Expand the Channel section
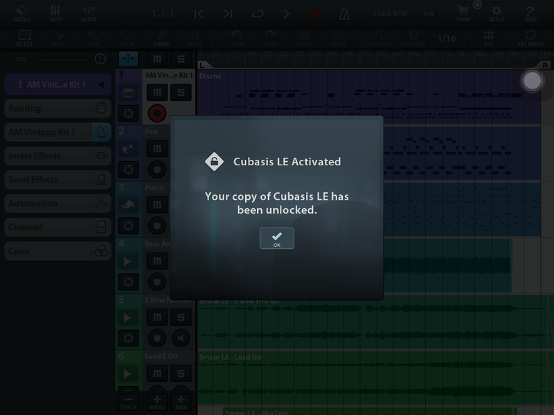Viewport: 554px width, 415px height. point(57,227)
